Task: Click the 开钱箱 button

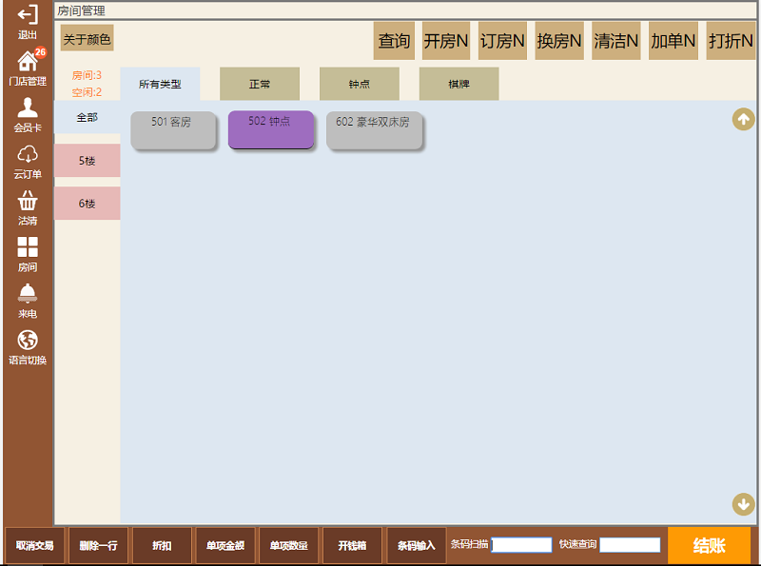Action: (352, 546)
